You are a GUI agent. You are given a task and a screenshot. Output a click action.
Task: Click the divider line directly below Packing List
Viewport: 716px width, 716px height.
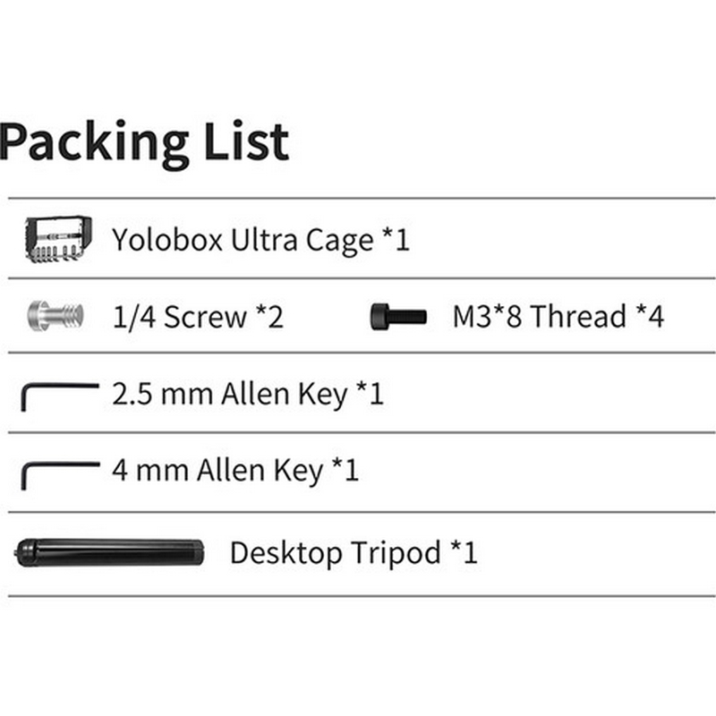click(358, 198)
